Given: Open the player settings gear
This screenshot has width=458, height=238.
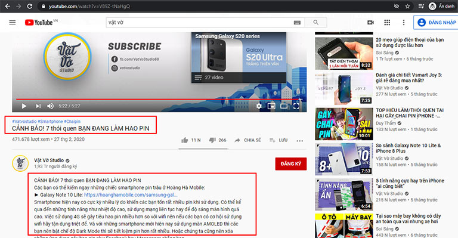Looking at the screenshot, I should tap(259, 106).
